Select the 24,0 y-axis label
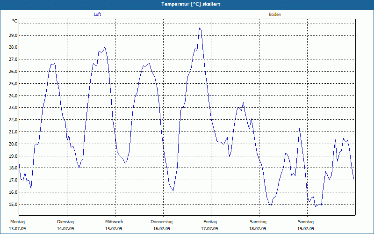Screen dimensions: 374x234 pos(13,96)
